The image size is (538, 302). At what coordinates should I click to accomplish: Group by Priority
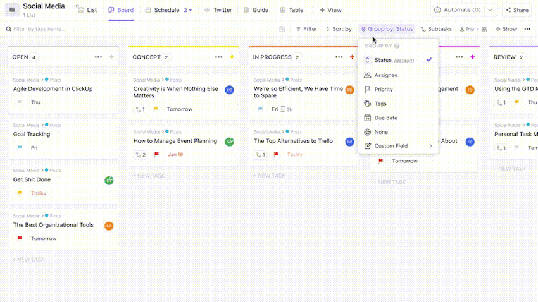pos(398,89)
